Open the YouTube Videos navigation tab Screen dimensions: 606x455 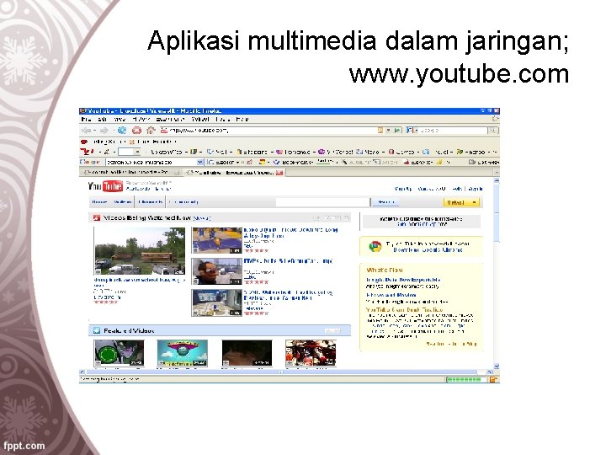click(123, 202)
